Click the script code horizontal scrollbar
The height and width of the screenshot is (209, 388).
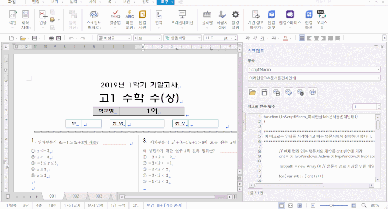289,185
